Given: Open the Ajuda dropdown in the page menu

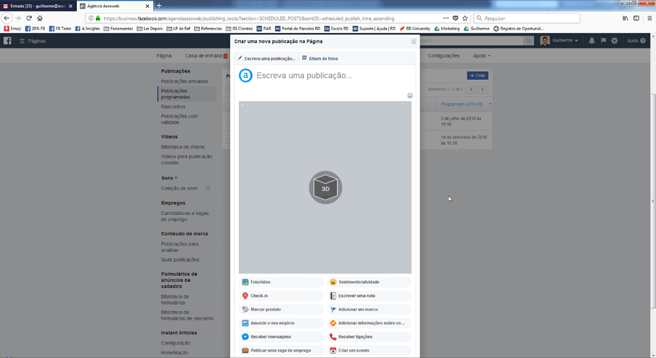Looking at the screenshot, I should click(481, 56).
